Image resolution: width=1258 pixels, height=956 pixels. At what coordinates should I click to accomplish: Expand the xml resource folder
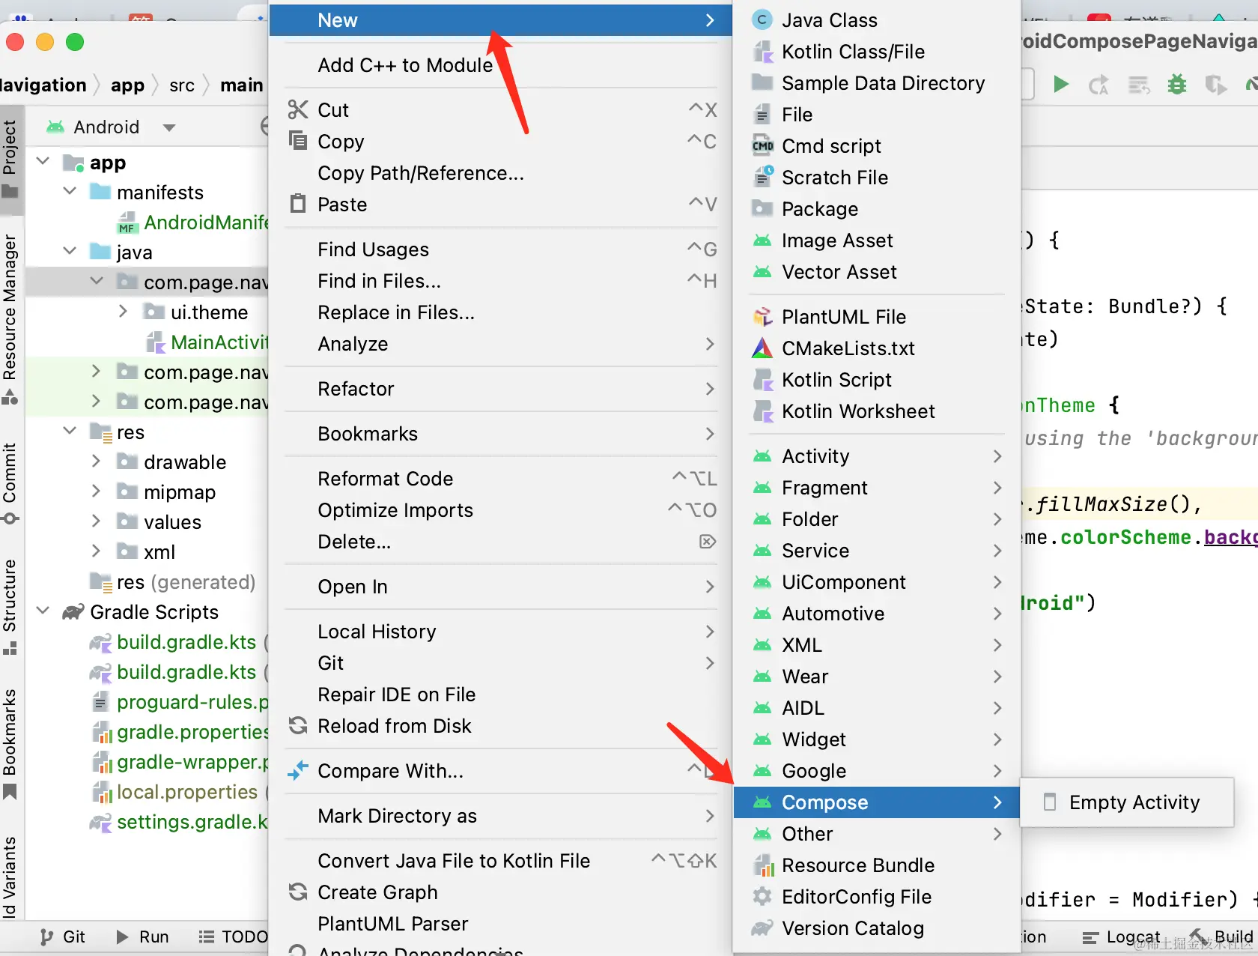point(96,551)
